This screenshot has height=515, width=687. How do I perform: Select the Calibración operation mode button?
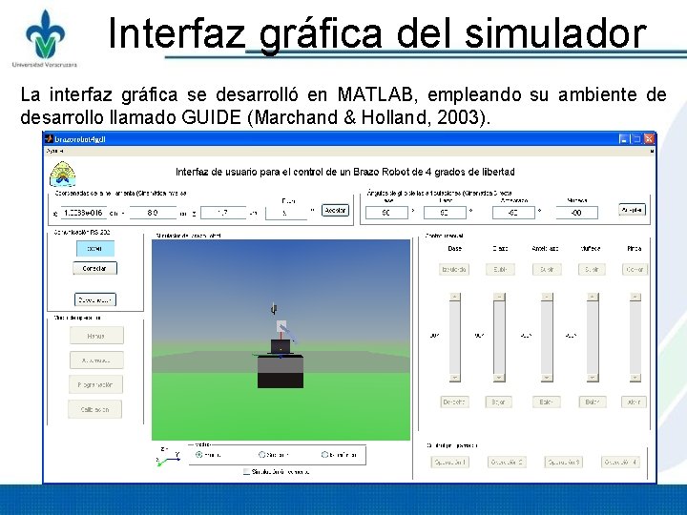pos(95,409)
